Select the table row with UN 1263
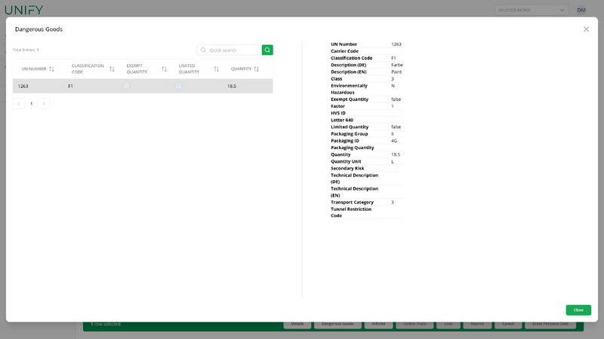The image size is (604, 339). coord(143,86)
